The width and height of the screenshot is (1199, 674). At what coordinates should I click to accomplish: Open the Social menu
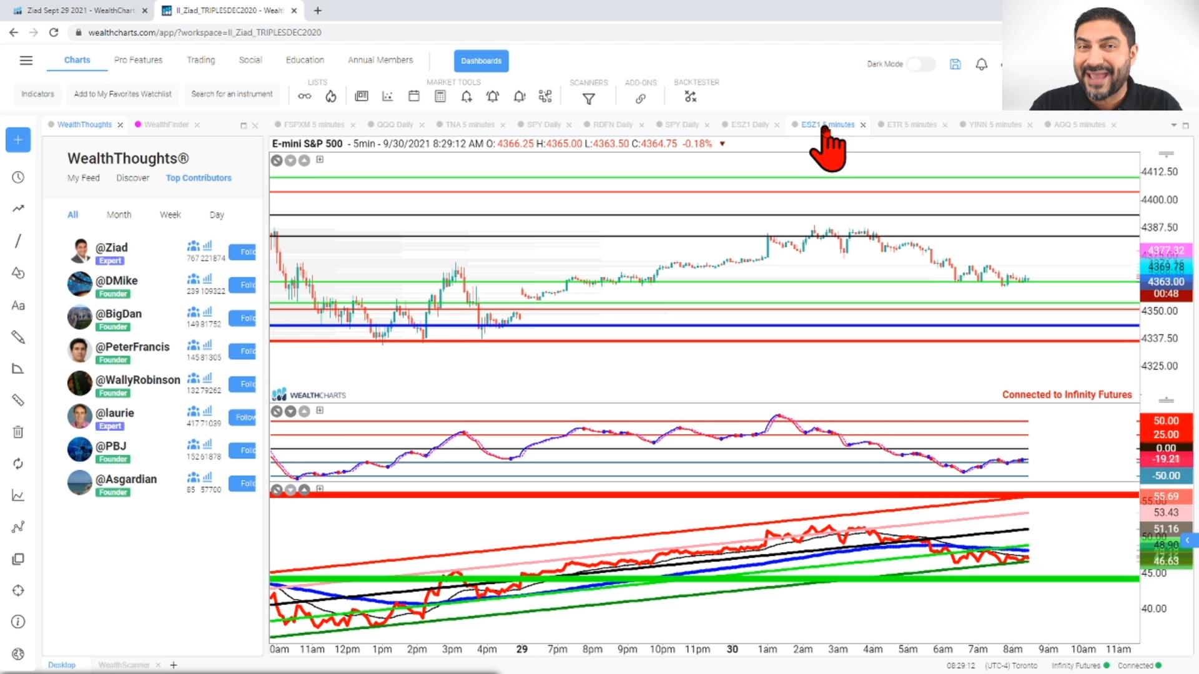(x=250, y=60)
